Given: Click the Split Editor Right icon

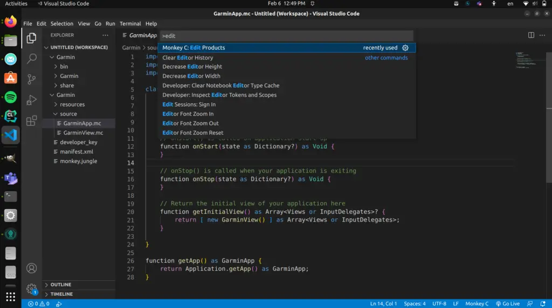Looking at the screenshot, I should click(531, 35).
